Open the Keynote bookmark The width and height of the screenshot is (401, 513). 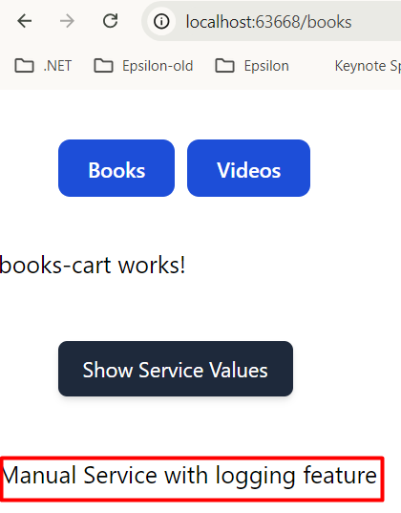point(368,67)
